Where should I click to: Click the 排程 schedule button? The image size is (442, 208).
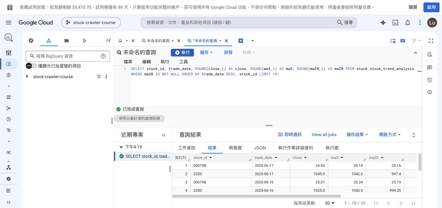[228, 52]
